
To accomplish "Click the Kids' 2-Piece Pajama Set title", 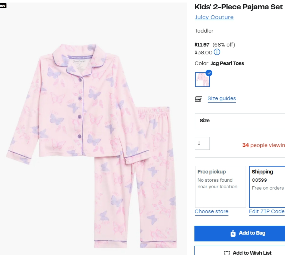I will pos(238,7).
